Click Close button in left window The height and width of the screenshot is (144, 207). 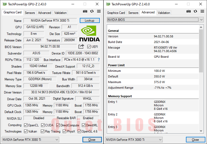[x=92, y=140]
